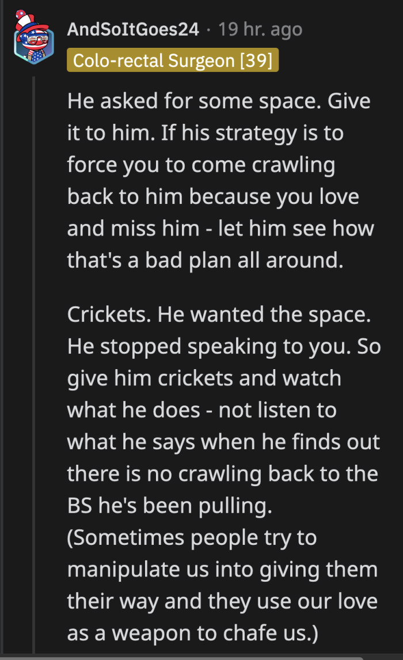Click the parenthetical sentence about manipulation
The height and width of the screenshot is (660, 403).
[x=219, y=585]
